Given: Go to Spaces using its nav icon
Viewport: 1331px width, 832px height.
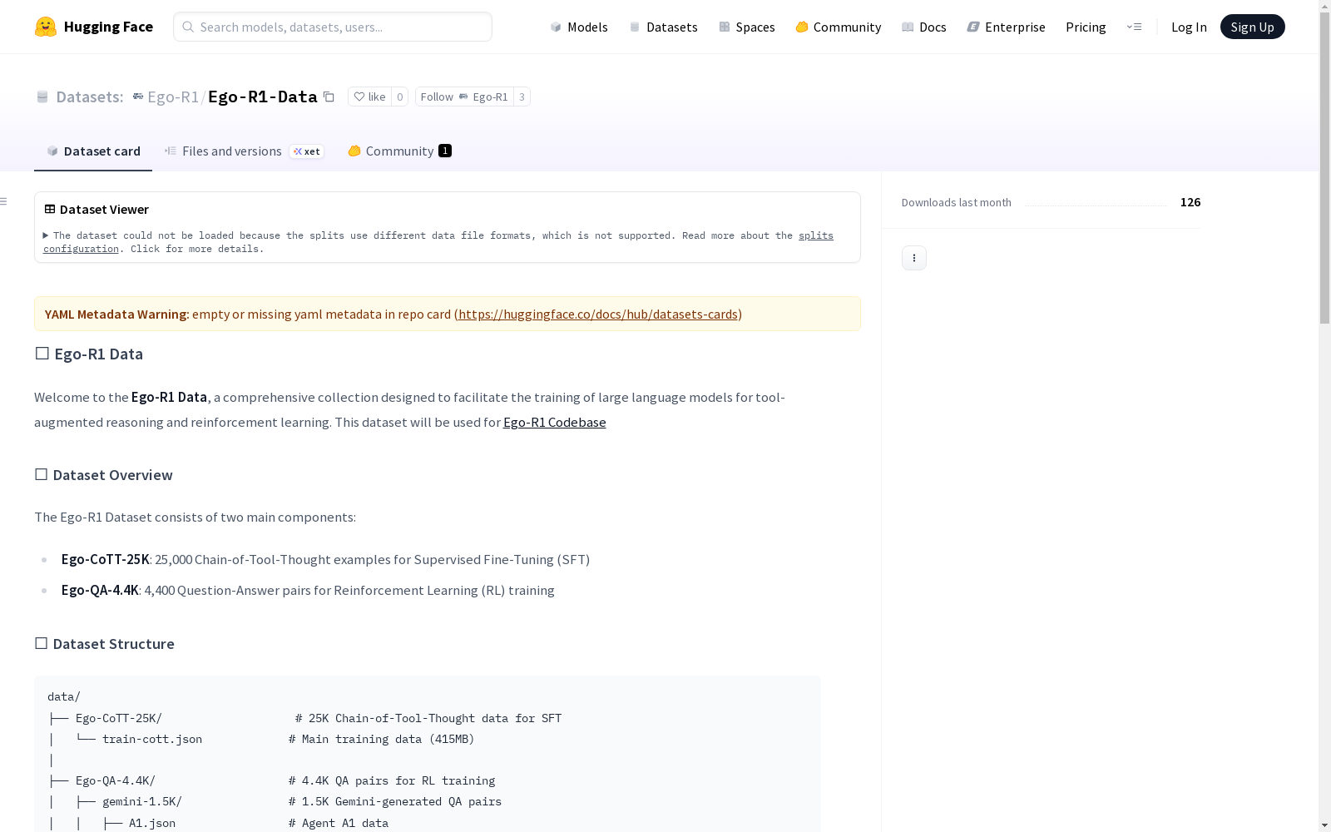Looking at the screenshot, I should (x=725, y=27).
